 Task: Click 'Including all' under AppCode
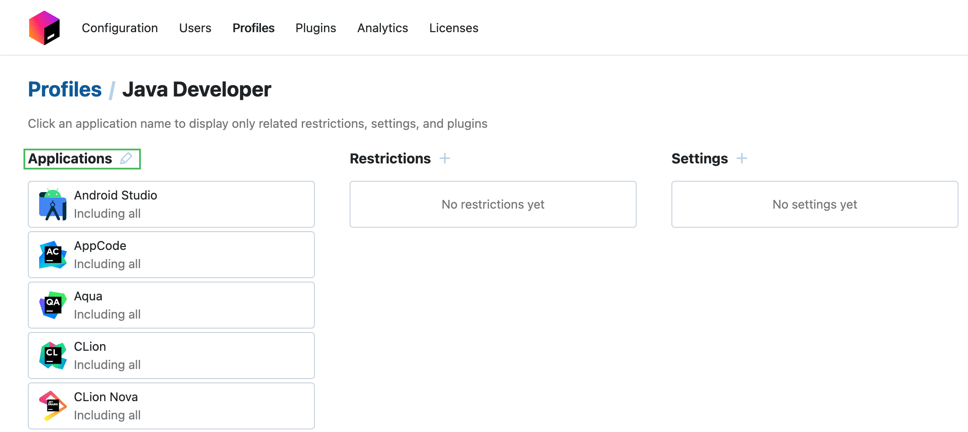pyautogui.click(x=107, y=264)
